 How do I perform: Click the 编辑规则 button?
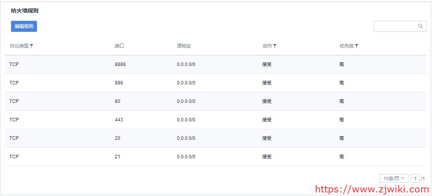(24, 26)
